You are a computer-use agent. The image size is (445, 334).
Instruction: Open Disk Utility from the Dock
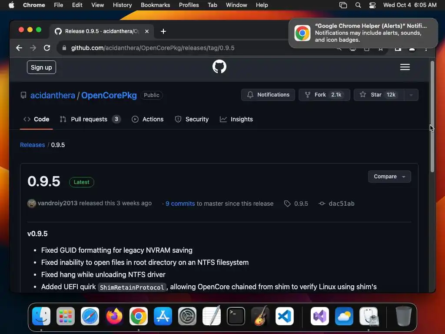pyautogui.click(x=369, y=316)
